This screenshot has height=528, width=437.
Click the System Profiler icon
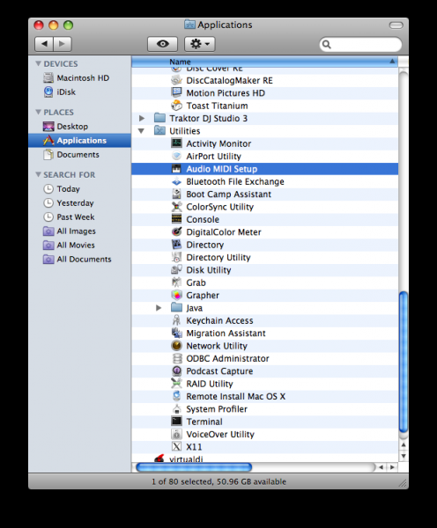pos(176,409)
